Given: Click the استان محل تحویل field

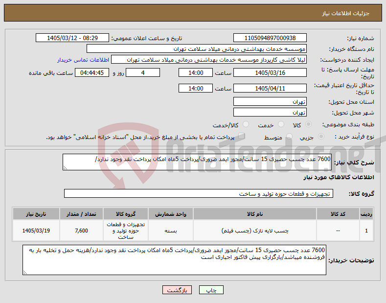Looking at the screenshot, I should (x=270, y=101).
